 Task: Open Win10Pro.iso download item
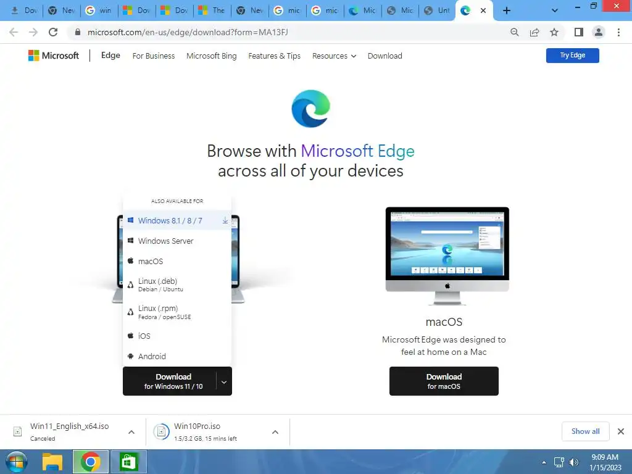[206, 431]
